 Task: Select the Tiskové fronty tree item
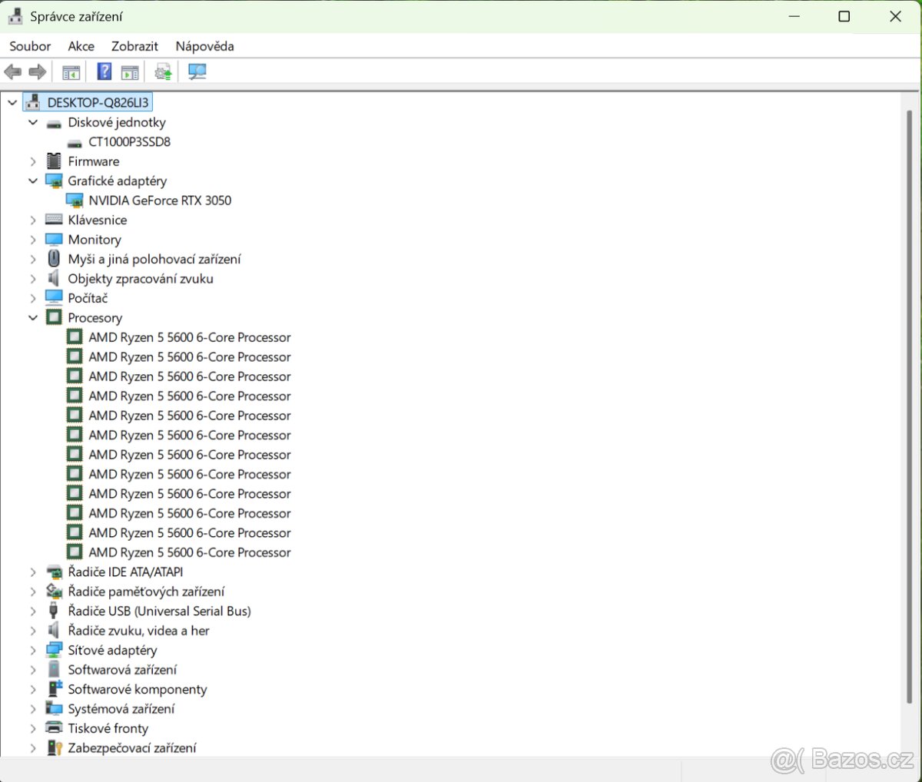[x=108, y=729]
